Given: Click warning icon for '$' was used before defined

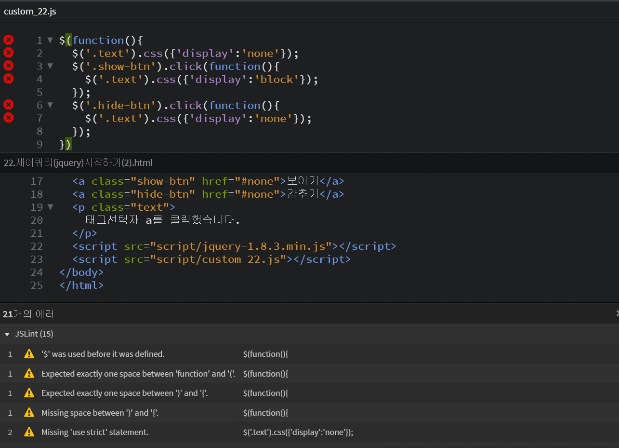Looking at the screenshot, I should [x=29, y=354].
